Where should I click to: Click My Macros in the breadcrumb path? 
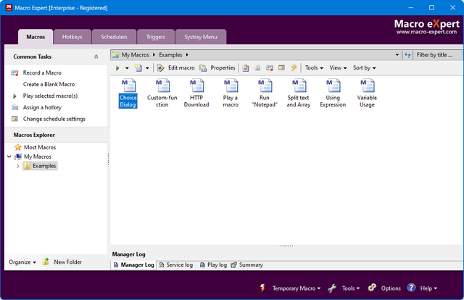coord(136,55)
